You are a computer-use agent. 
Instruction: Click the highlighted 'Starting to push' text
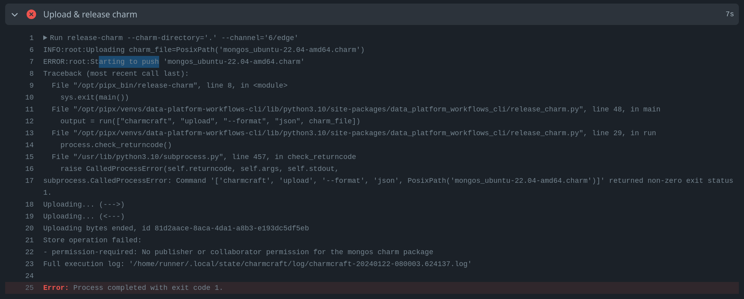(x=129, y=62)
